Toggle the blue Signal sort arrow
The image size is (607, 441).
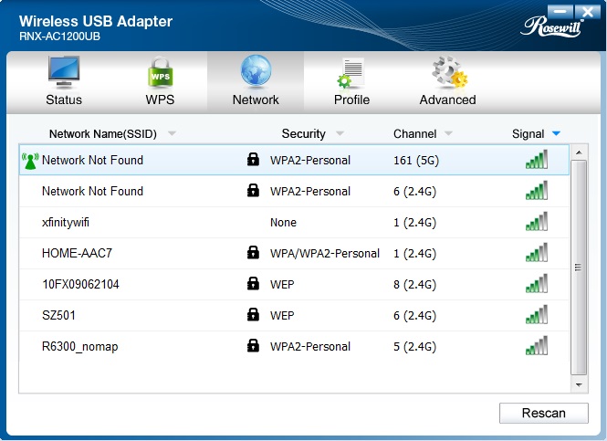point(556,133)
